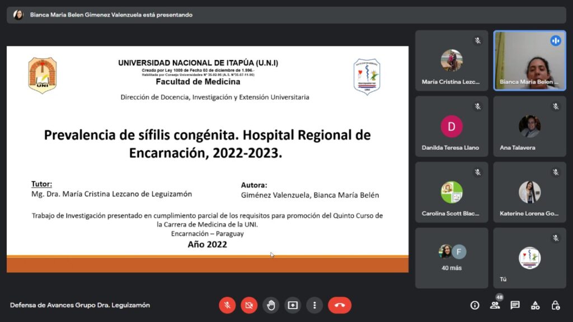The image size is (573, 322).
Task: Turn on the camera
Action: coord(249,305)
